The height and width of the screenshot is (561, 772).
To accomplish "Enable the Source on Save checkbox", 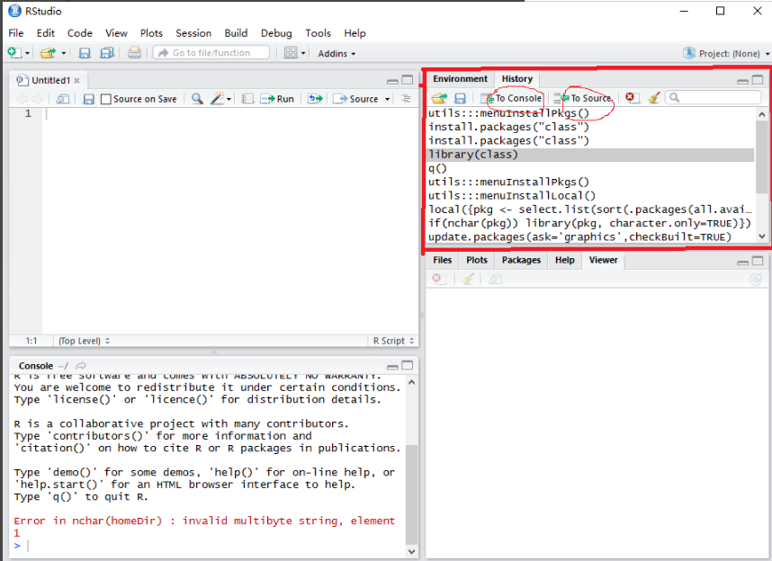I will coord(106,99).
